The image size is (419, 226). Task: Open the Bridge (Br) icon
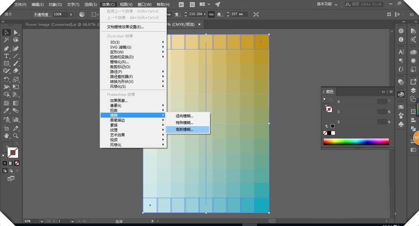(181, 5)
